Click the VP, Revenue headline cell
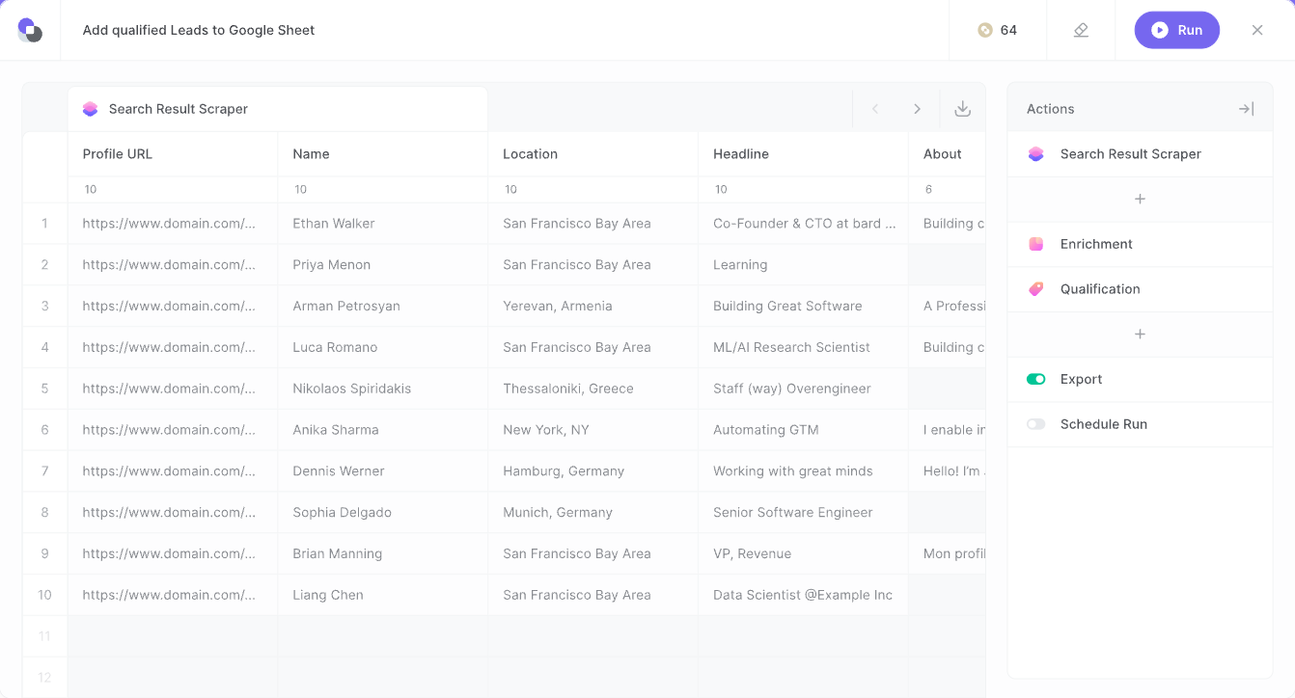Viewport: 1295px width, 698px height. (804, 554)
